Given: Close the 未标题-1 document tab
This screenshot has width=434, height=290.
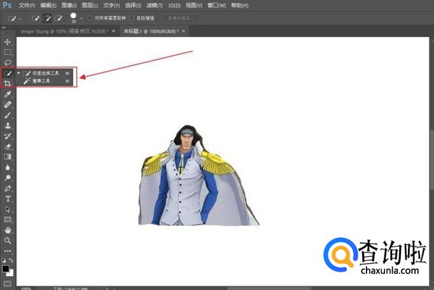Looking at the screenshot, I should [x=183, y=32].
